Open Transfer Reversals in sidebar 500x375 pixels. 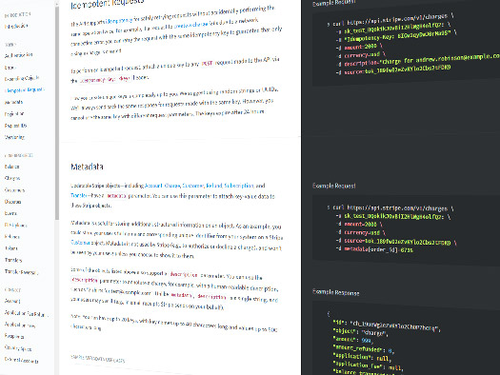coord(21,272)
